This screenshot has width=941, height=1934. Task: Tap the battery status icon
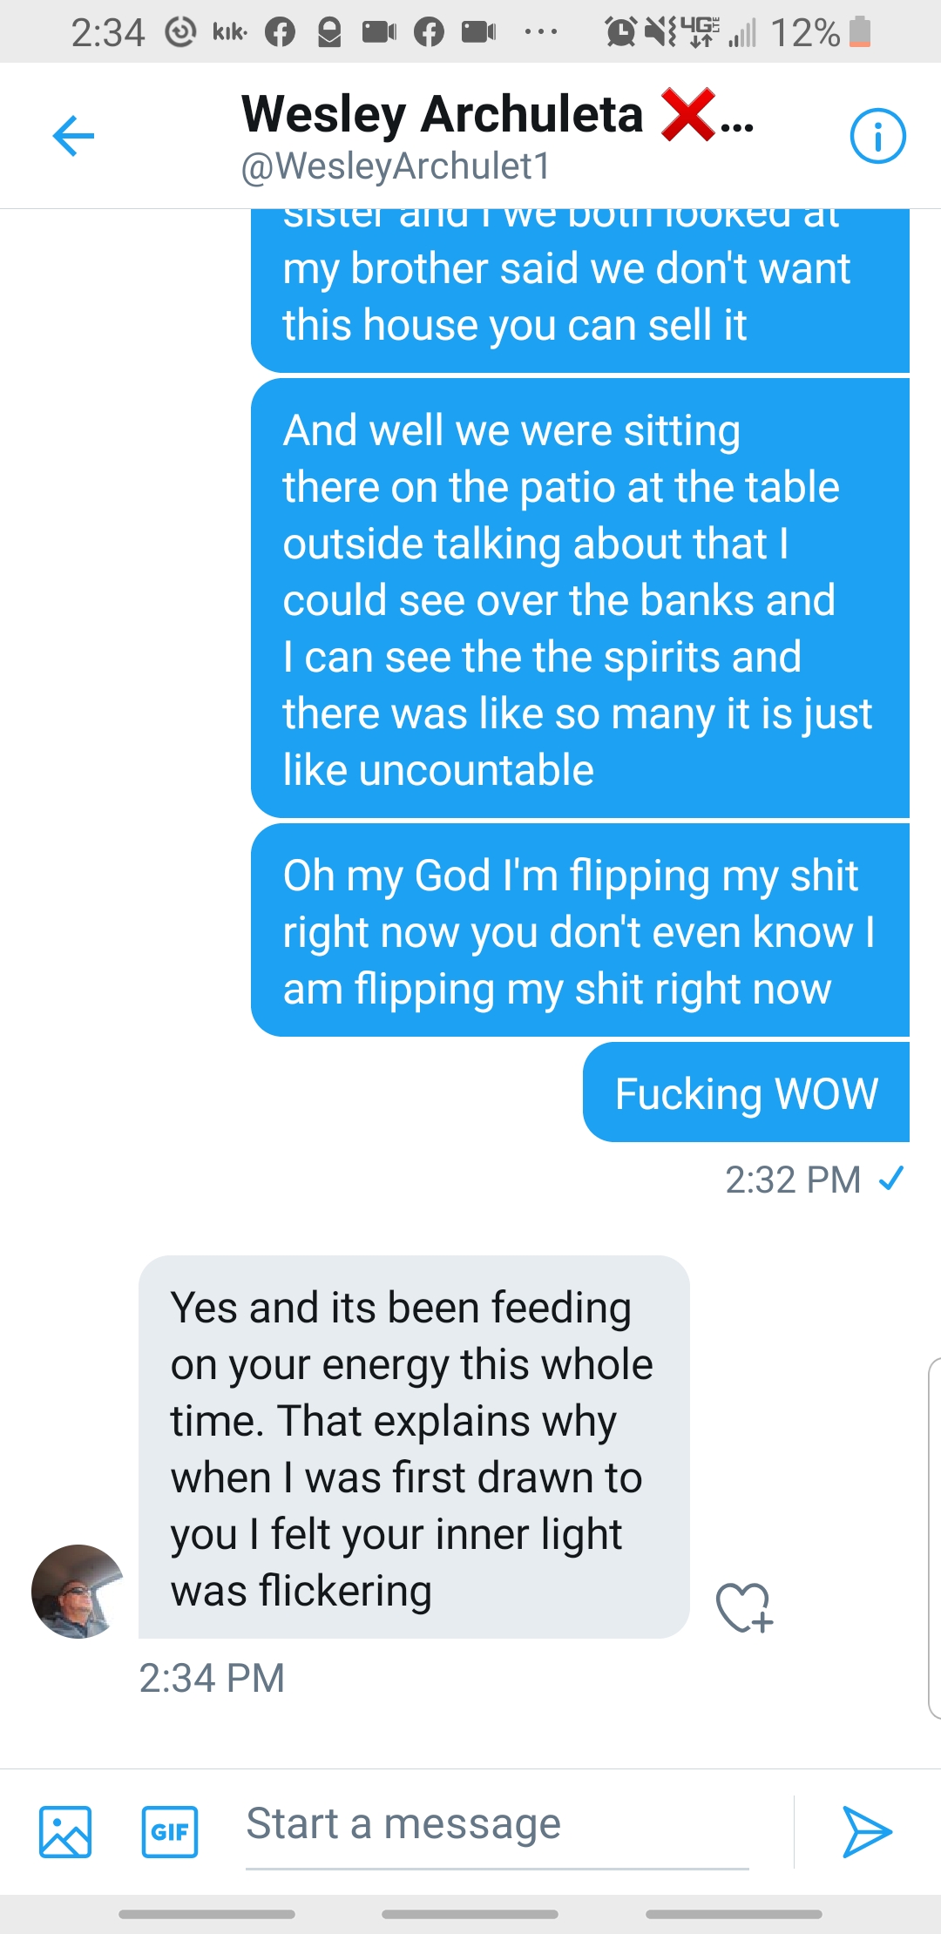pyautogui.click(x=860, y=31)
